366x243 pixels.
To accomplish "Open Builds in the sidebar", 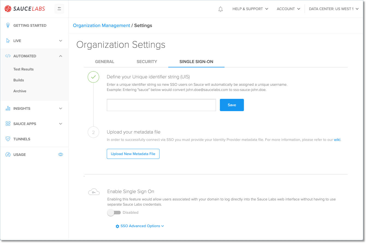I will pyautogui.click(x=19, y=80).
